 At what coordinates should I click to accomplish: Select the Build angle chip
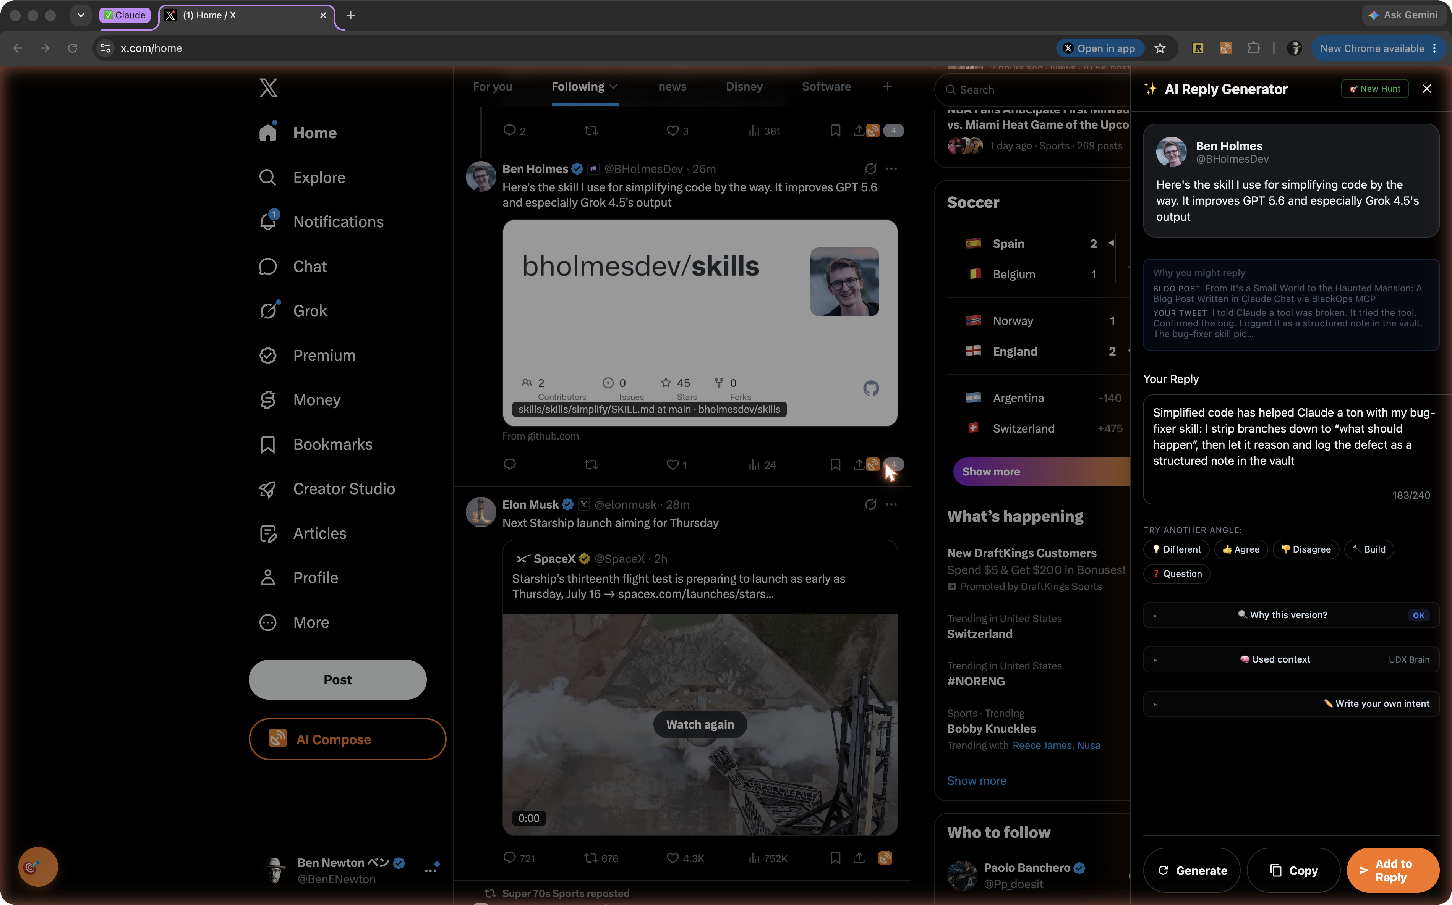pos(1369,549)
